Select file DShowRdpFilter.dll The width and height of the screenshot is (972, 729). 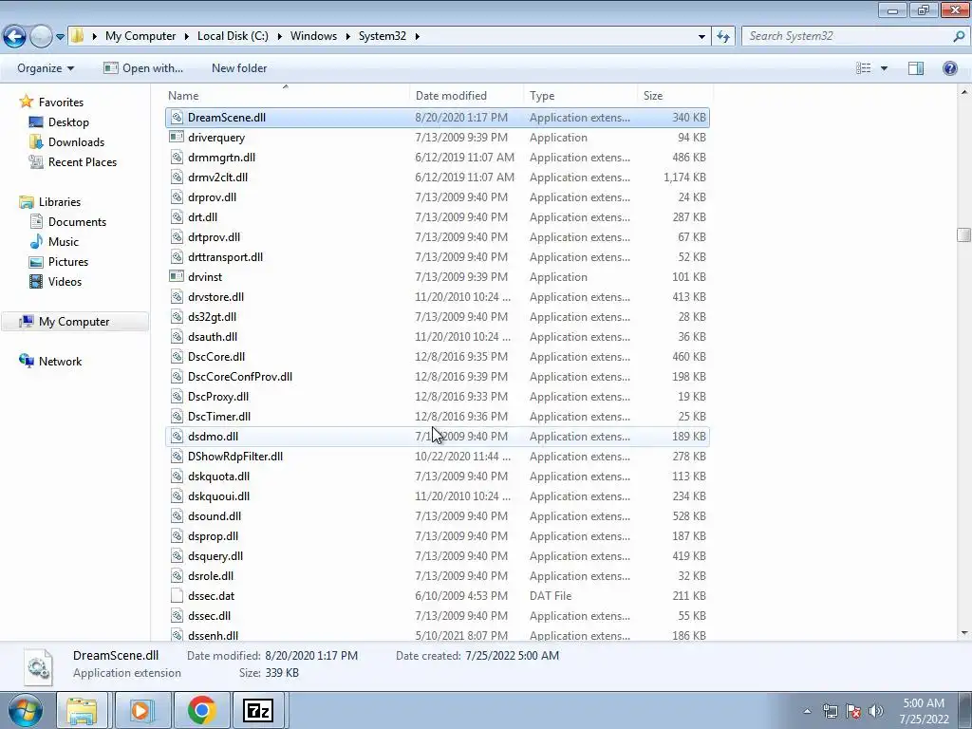click(x=235, y=457)
